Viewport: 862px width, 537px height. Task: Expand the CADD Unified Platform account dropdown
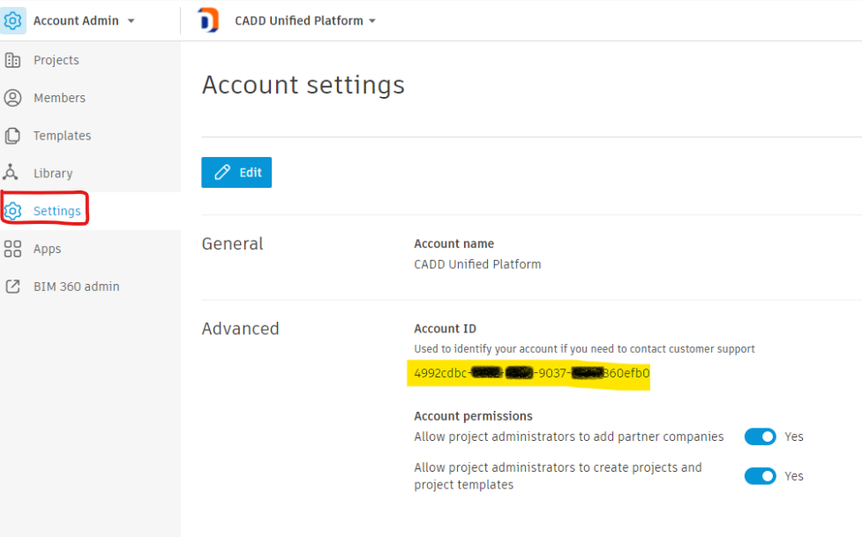point(372,21)
